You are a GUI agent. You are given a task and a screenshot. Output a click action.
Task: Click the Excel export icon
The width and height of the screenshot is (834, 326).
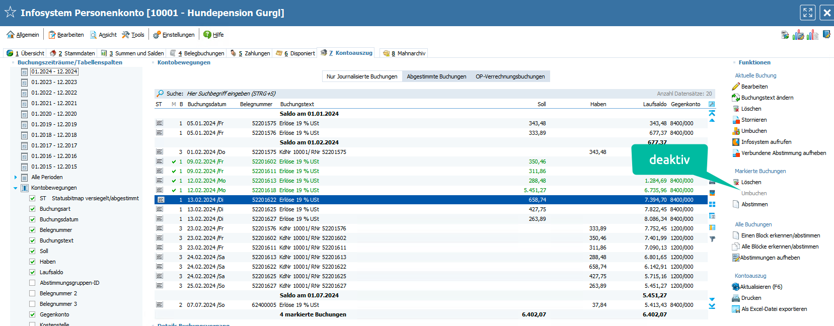pos(736,309)
